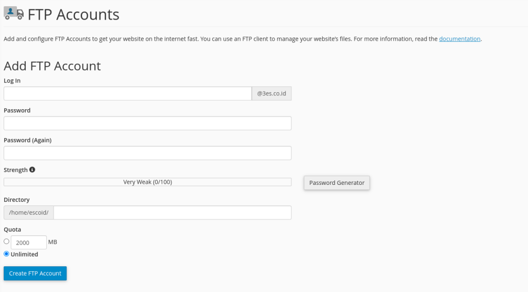This screenshot has width=528, height=292.
Task: Click the Strength info icon
Action: click(x=32, y=170)
